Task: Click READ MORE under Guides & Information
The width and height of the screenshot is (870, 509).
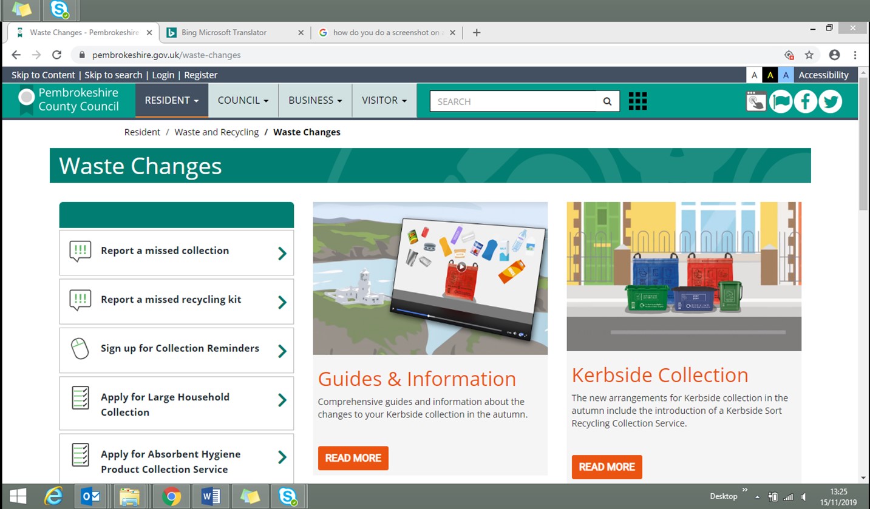Action: pos(353,458)
